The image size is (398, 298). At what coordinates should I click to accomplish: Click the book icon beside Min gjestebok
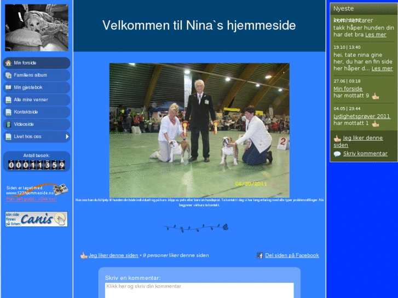(8, 87)
